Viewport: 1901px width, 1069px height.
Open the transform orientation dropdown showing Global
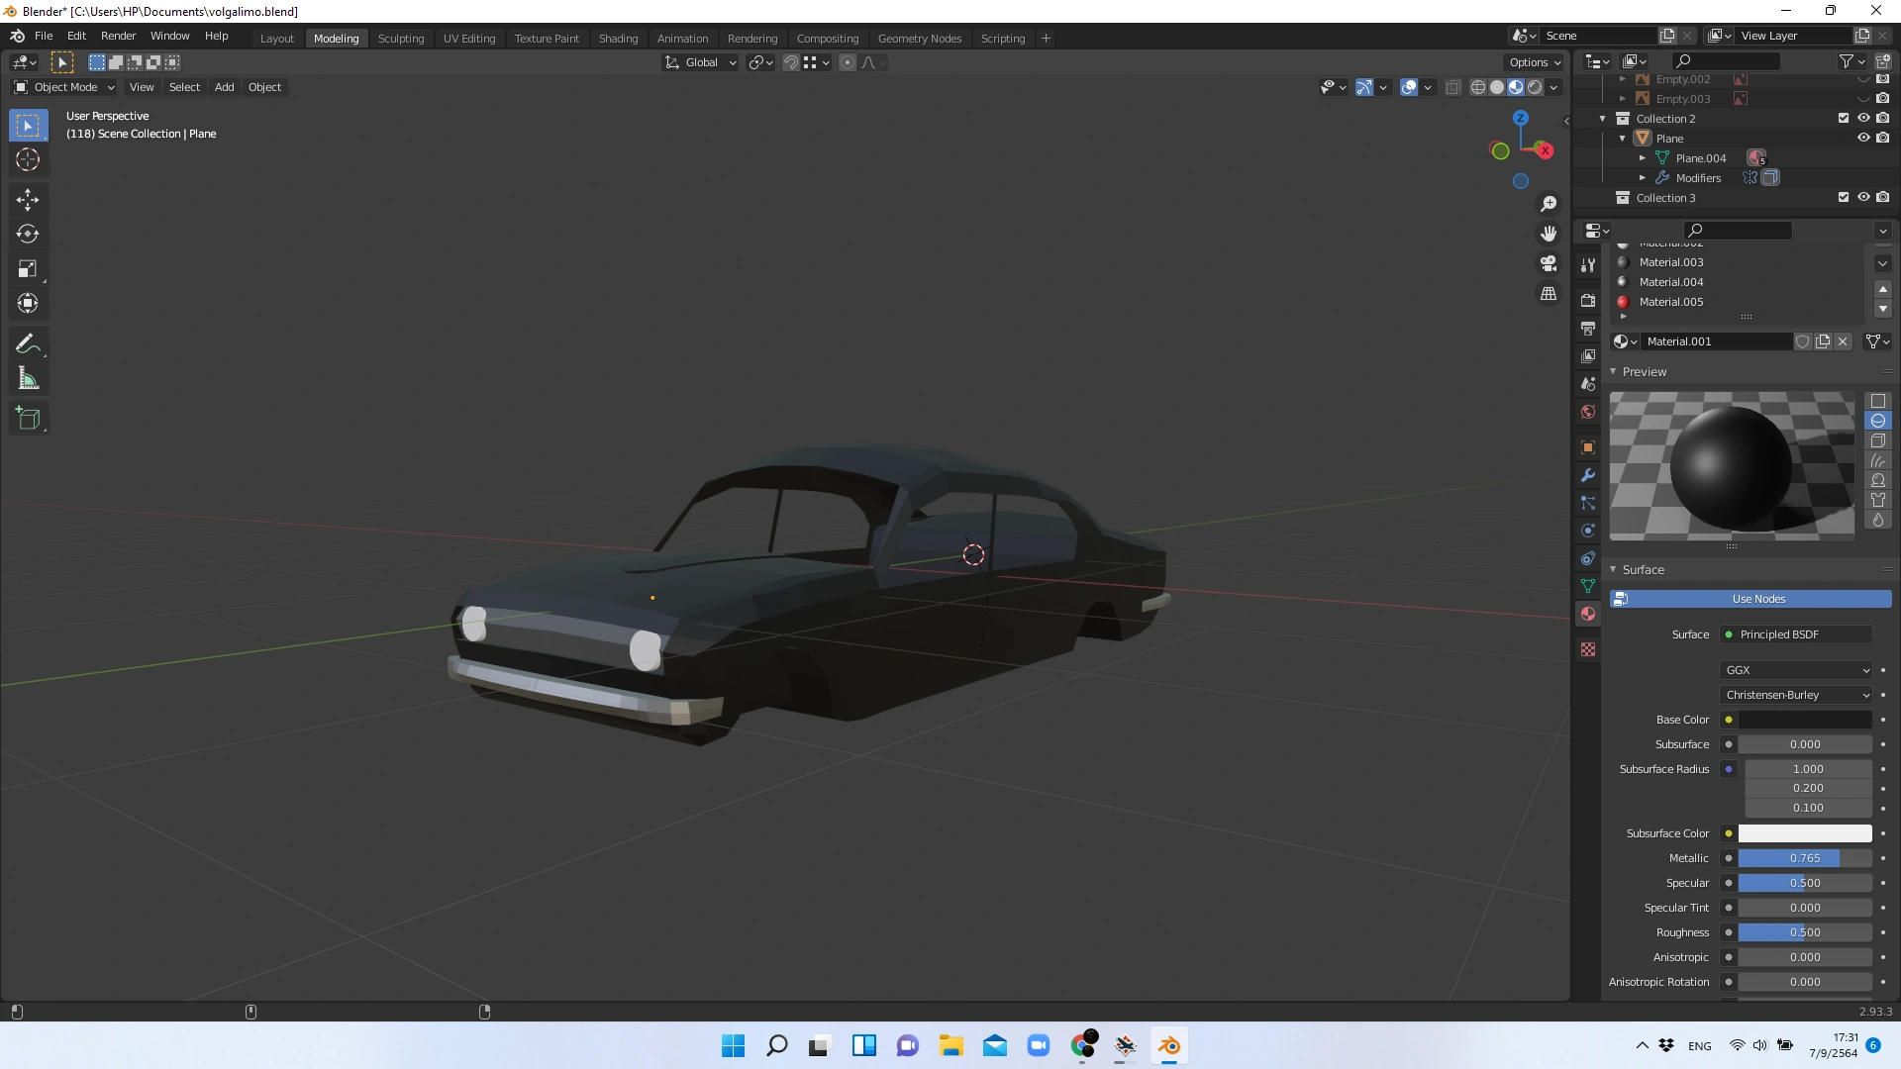tap(700, 61)
